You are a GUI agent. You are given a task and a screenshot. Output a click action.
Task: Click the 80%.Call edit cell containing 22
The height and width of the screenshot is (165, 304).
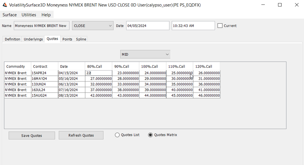pyautogui.click(x=99, y=73)
